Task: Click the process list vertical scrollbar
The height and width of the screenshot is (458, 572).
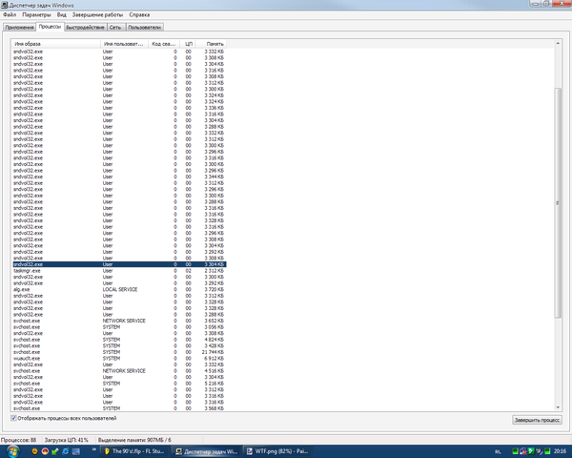Action: pos(559,191)
